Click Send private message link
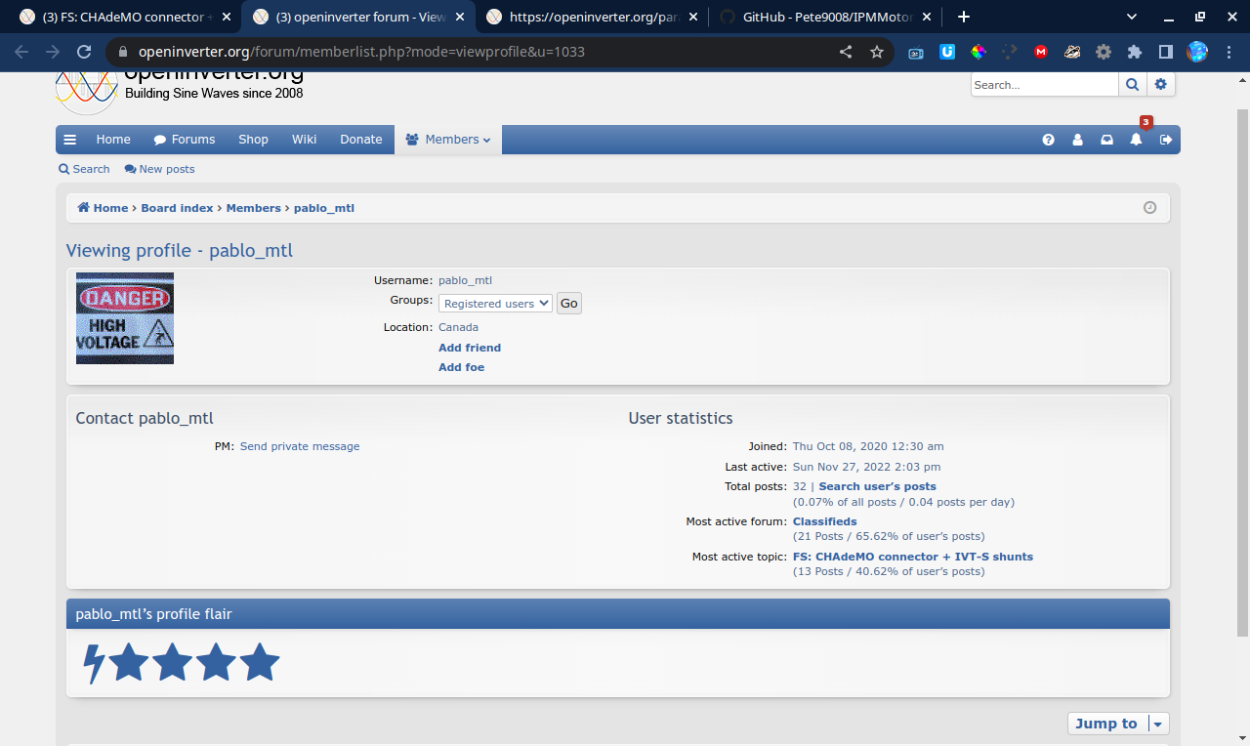This screenshot has width=1250, height=746. click(300, 446)
